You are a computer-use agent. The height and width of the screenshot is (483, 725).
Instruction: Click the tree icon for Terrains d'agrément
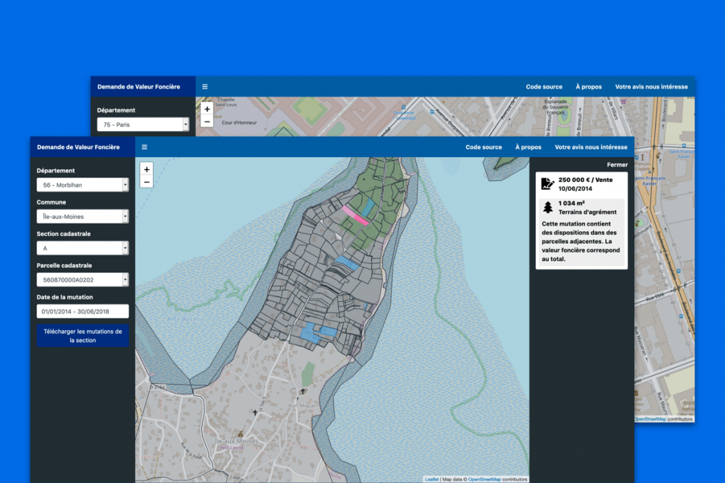point(548,207)
